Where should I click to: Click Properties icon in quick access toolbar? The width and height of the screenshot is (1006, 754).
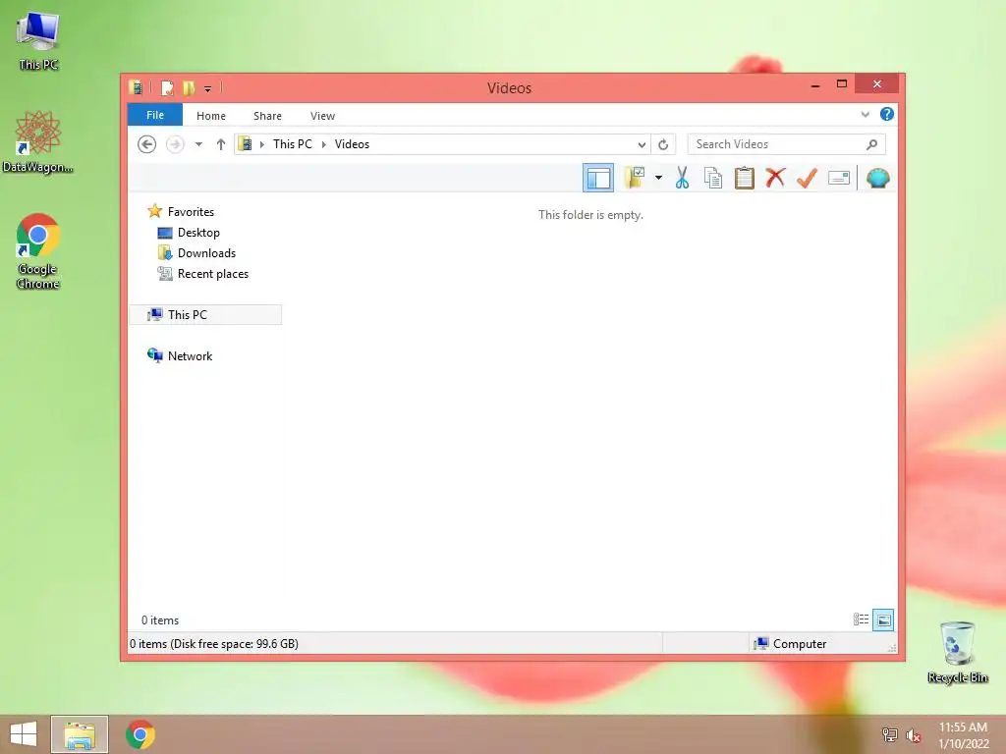(x=167, y=87)
